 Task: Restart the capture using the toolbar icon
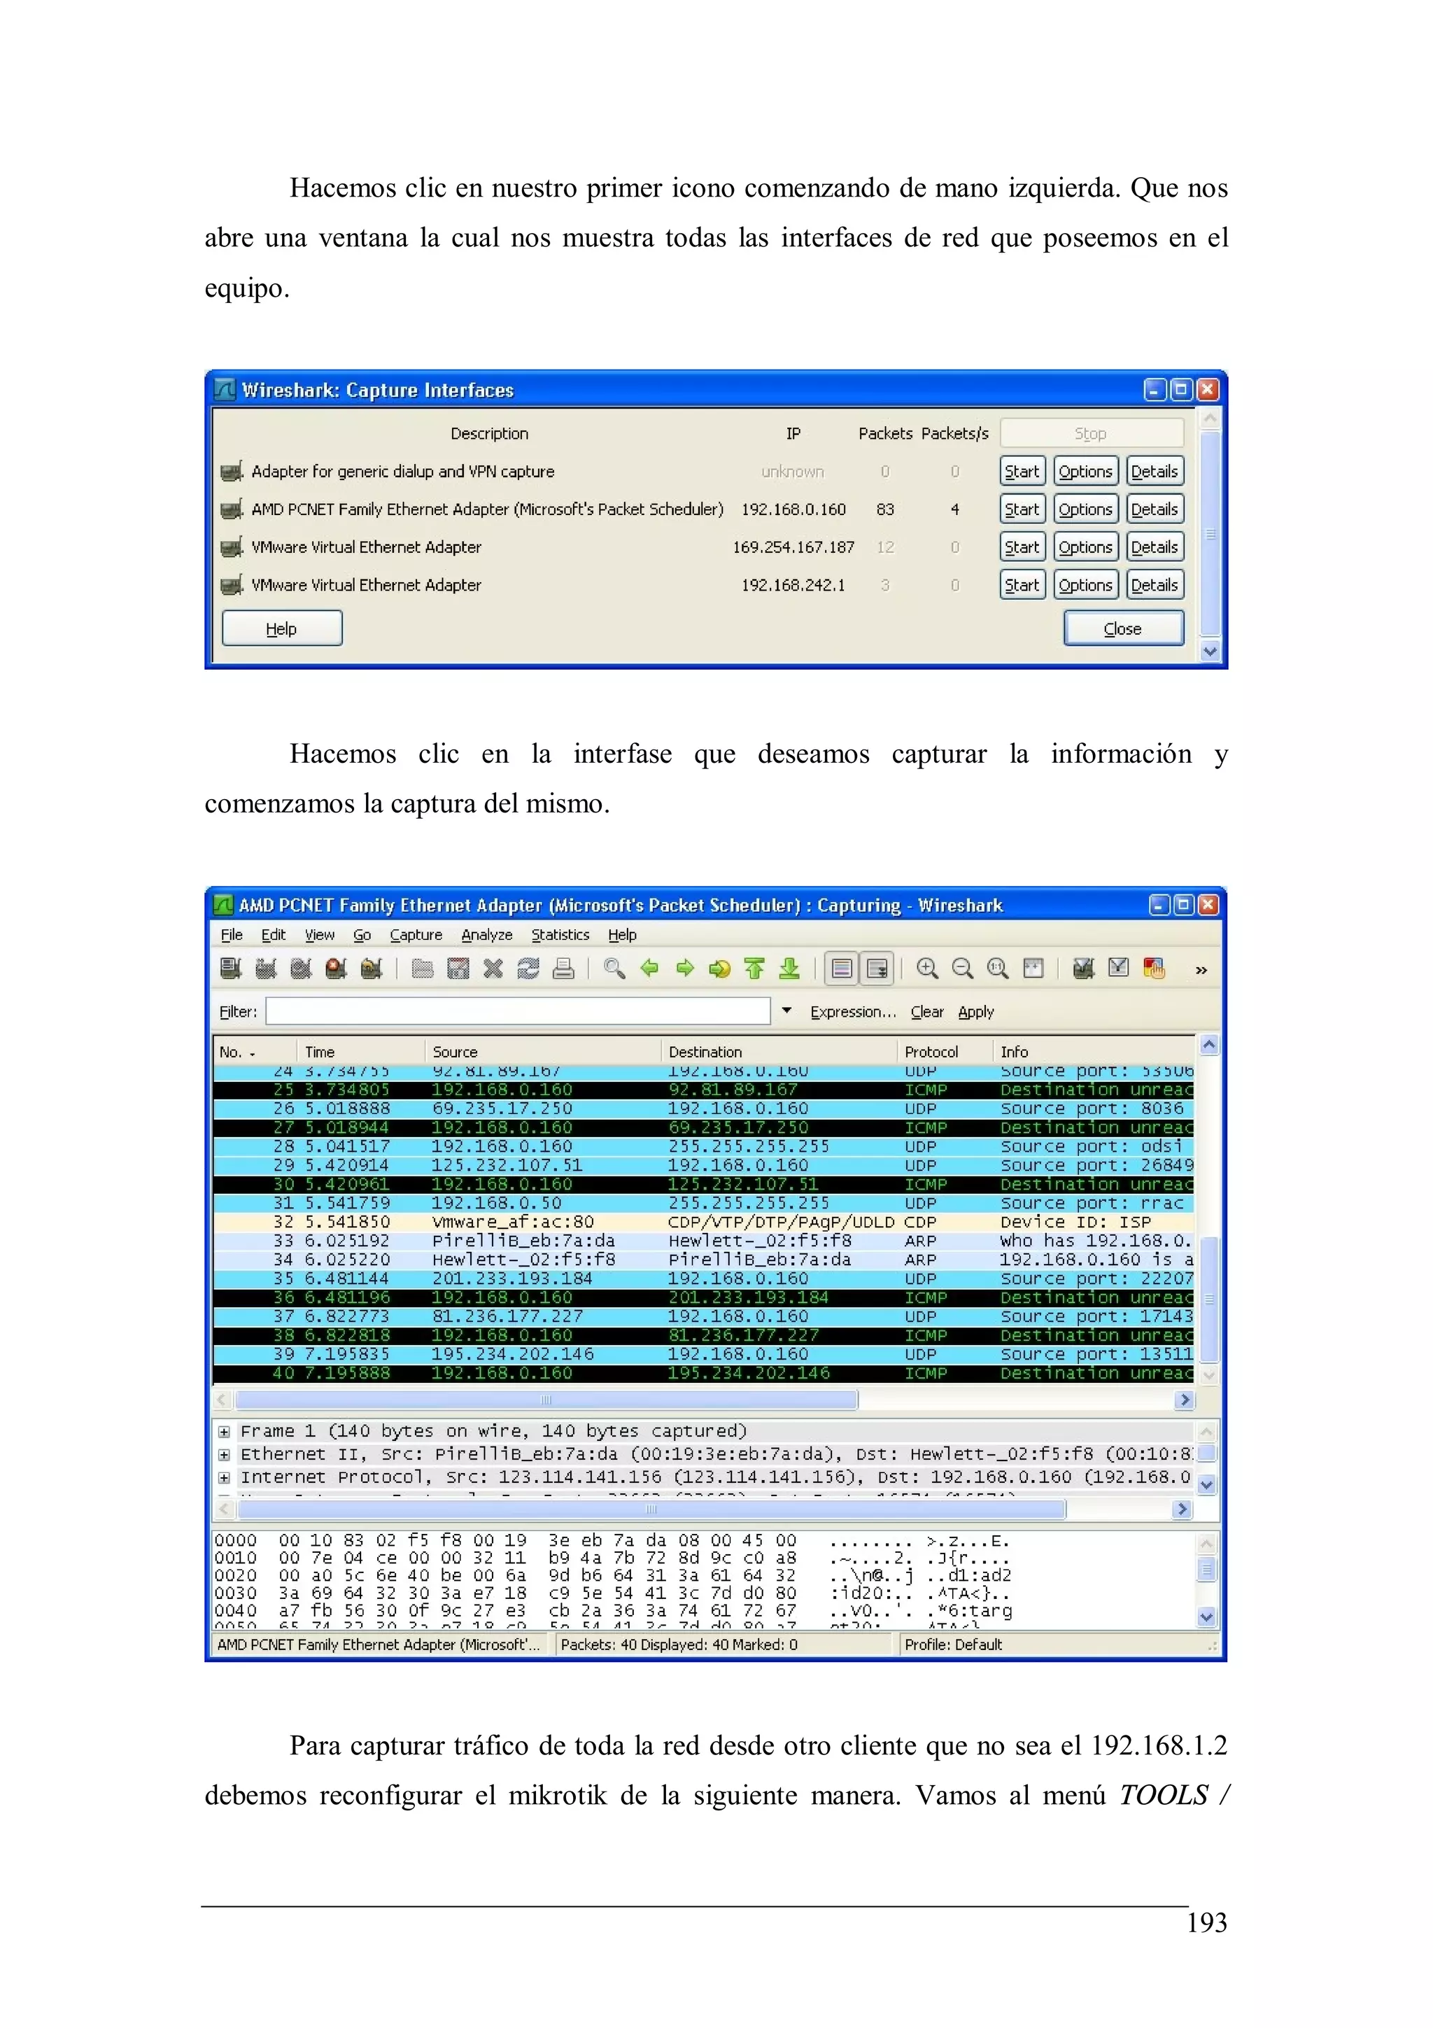372,968
